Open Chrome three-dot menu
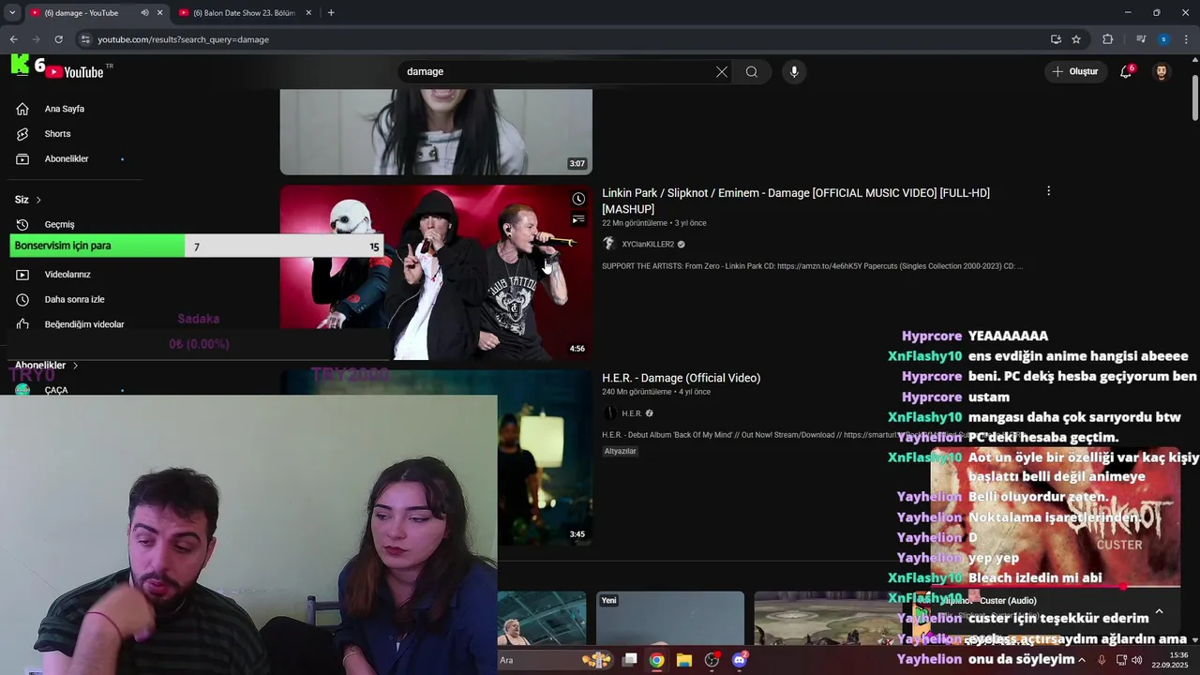The image size is (1200, 675). (1187, 39)
